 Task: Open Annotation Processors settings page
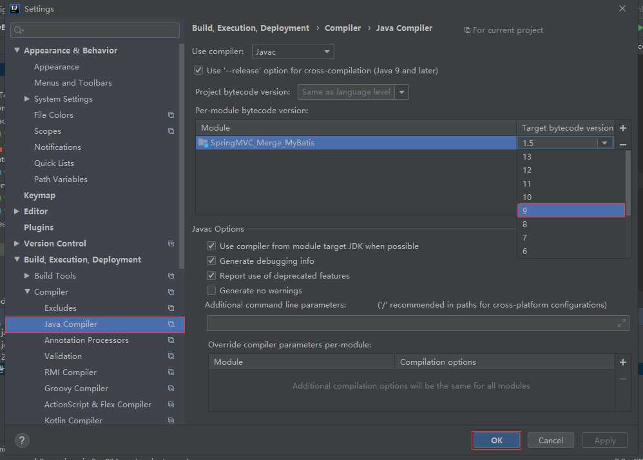86,340
